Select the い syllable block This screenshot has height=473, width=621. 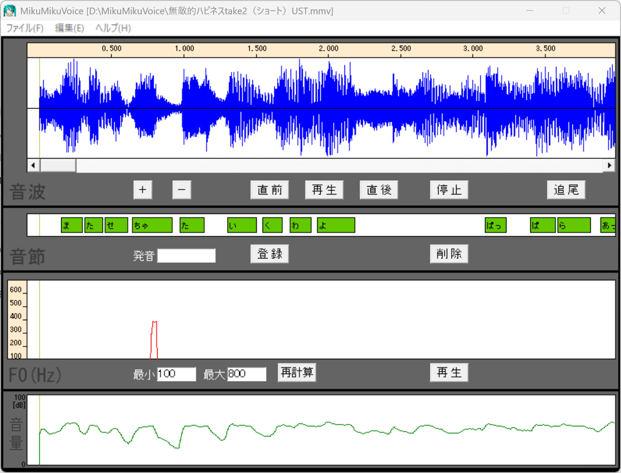[242, 225]
